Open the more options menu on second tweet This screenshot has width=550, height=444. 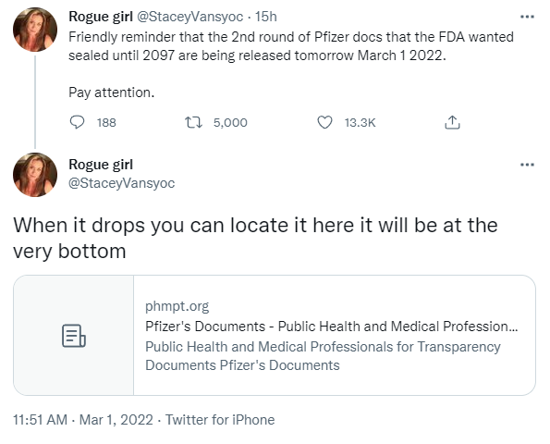pos(527,165)
